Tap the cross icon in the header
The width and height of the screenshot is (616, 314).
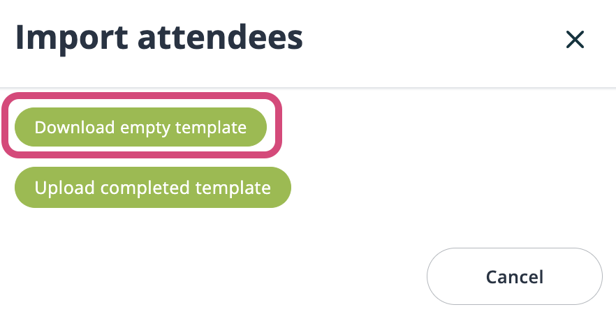pos(575,40)
